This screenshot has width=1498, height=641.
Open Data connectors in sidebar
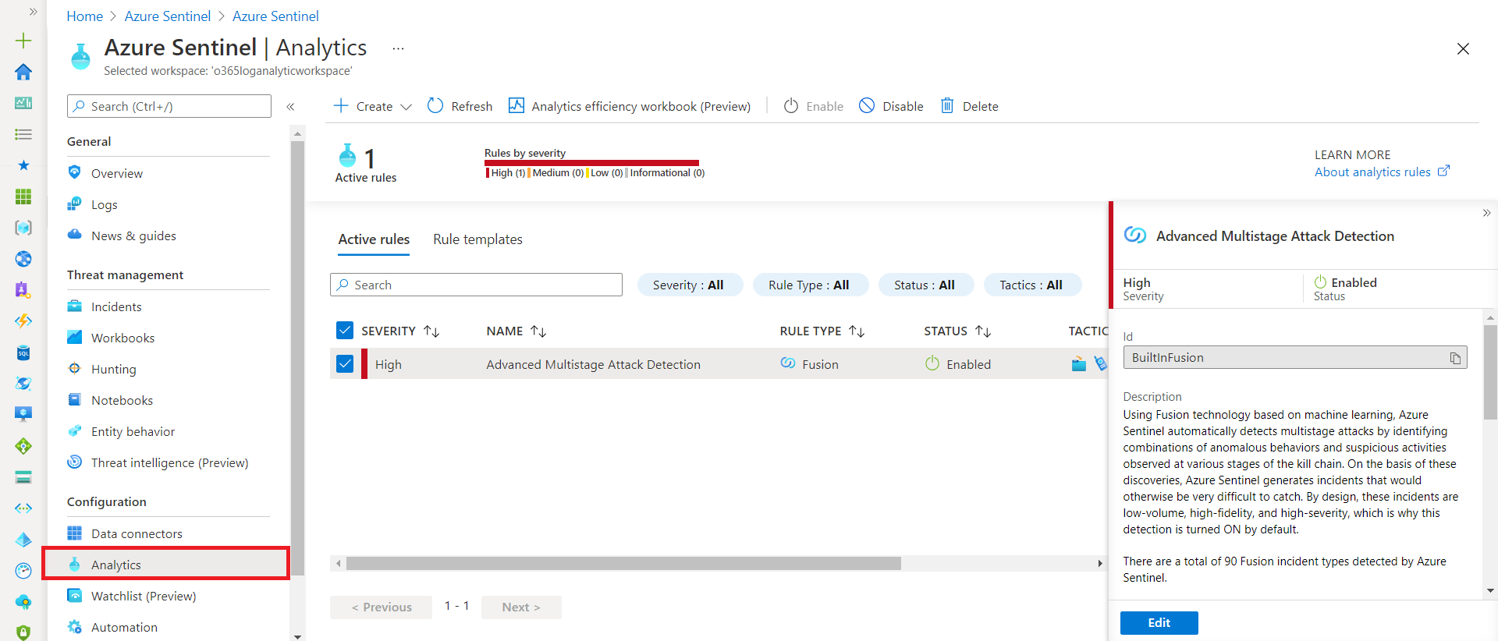pos(137,533)
